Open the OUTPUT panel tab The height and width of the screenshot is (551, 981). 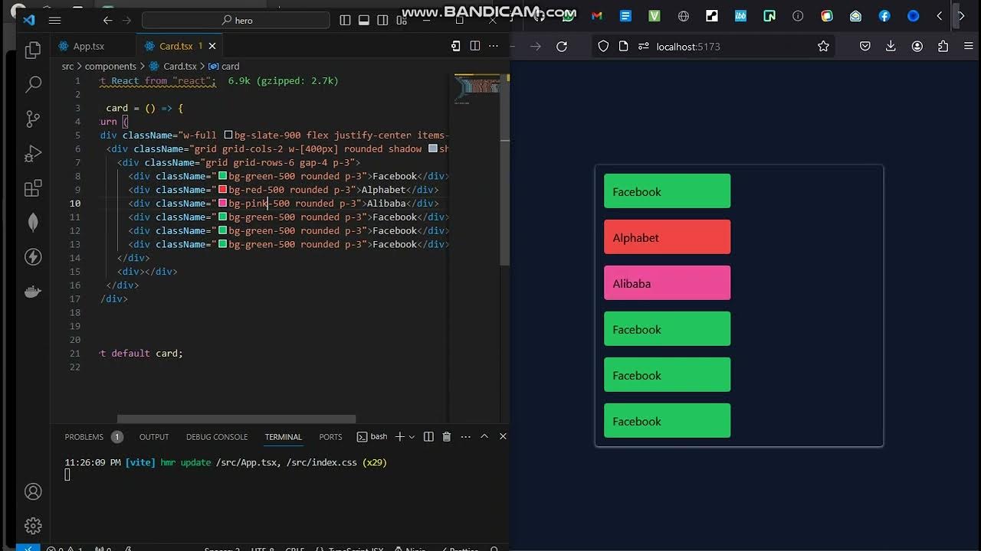pyautogui.click(x=154, y=437)
